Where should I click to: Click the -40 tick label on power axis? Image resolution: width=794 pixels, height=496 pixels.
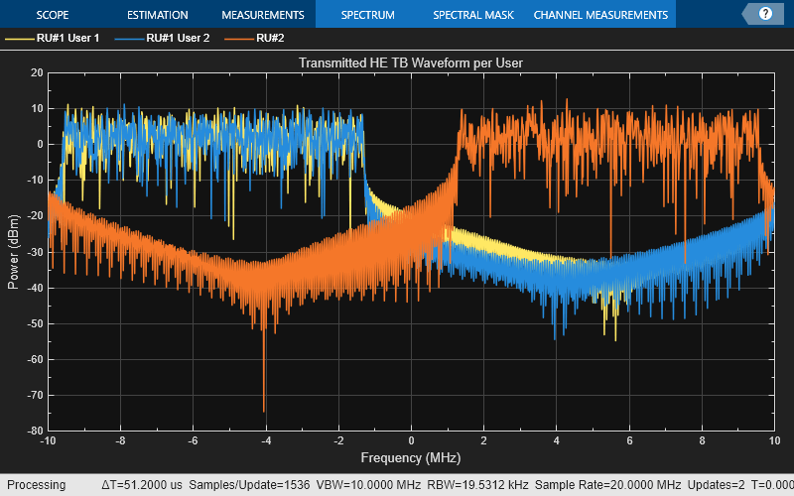(x=35, y=288)
